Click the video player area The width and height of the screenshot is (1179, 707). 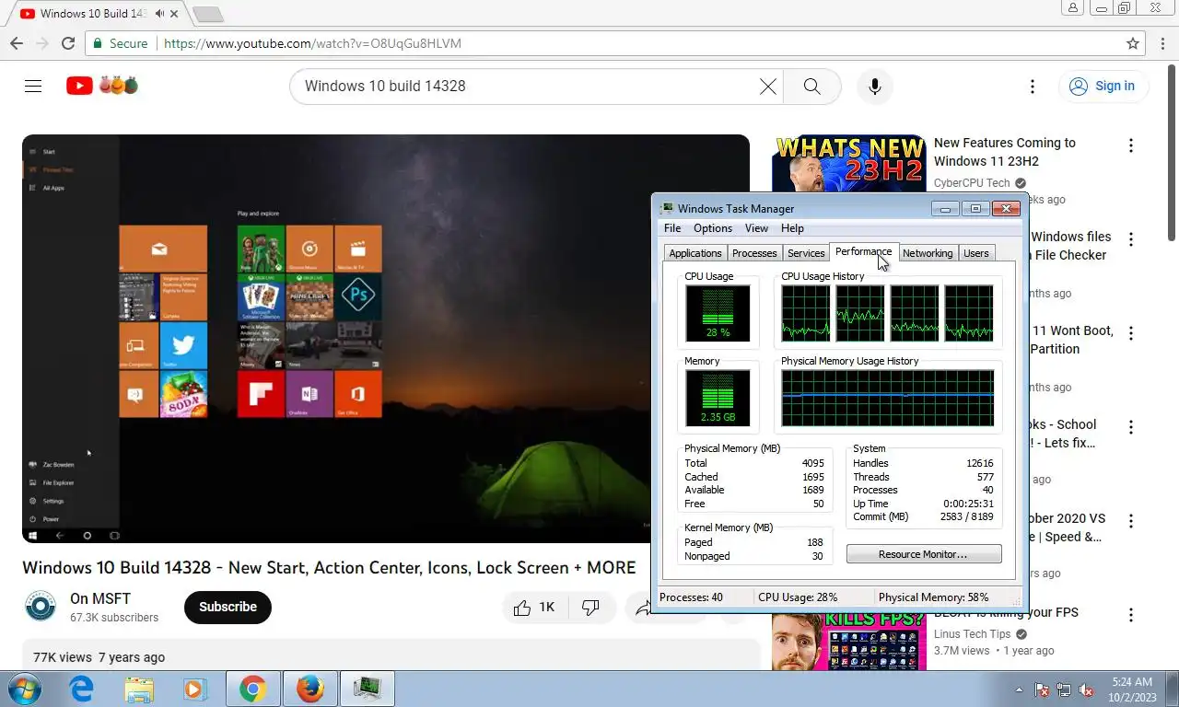click(x=386, y=339)
